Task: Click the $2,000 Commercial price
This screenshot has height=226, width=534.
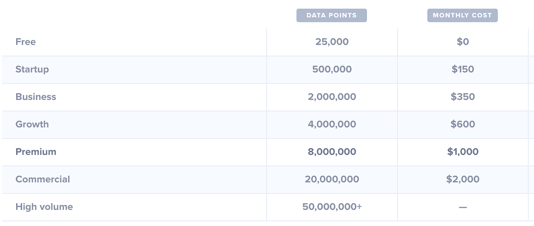Action: pos(463,179)
